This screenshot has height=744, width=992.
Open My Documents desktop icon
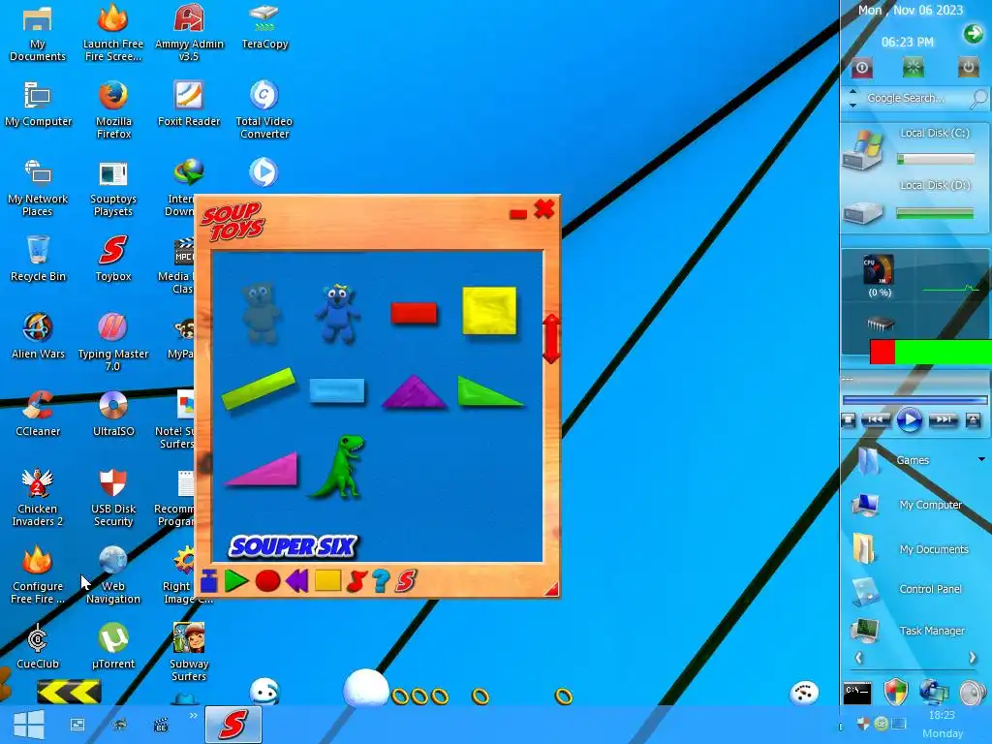pos(38,32)
